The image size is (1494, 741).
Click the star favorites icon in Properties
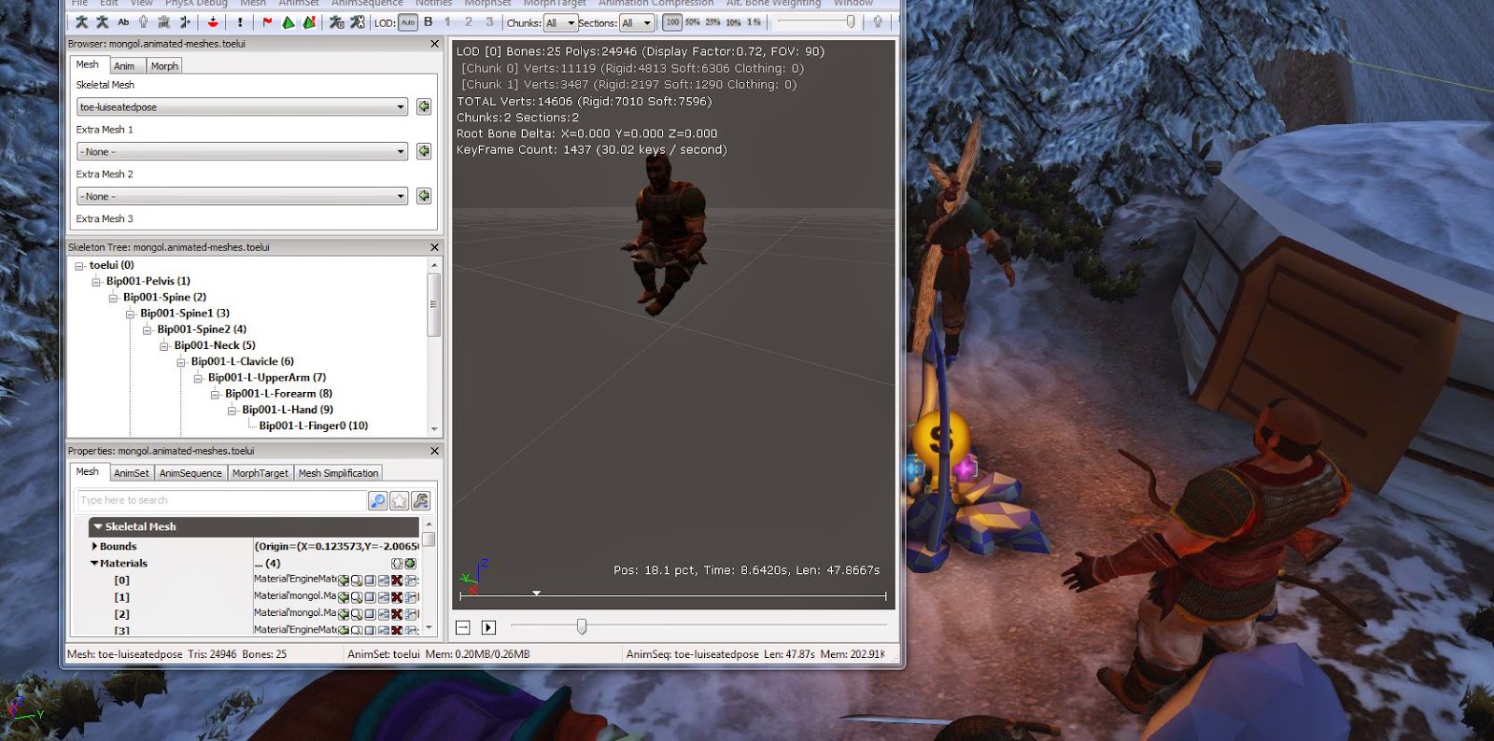pos(400,501)
